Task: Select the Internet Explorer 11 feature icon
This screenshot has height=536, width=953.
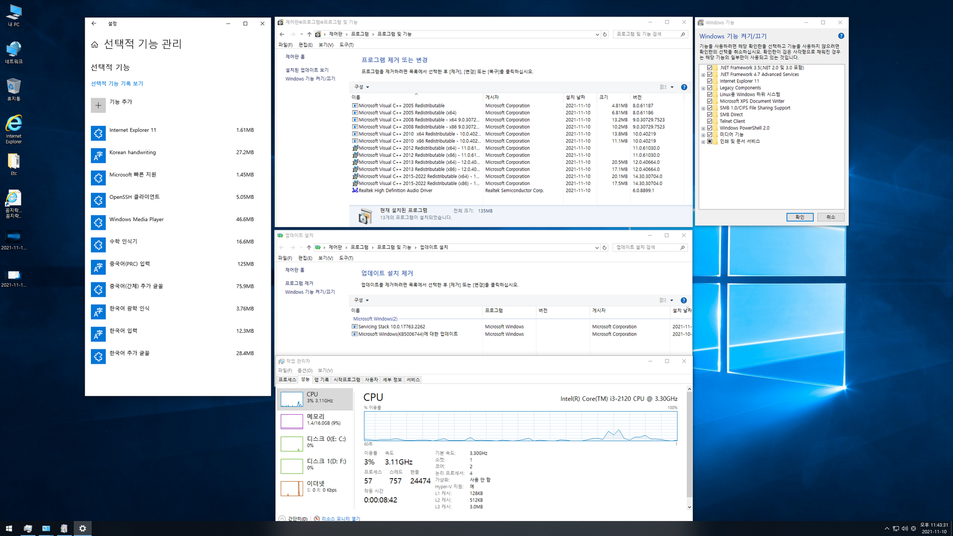Action: [98, 133]
